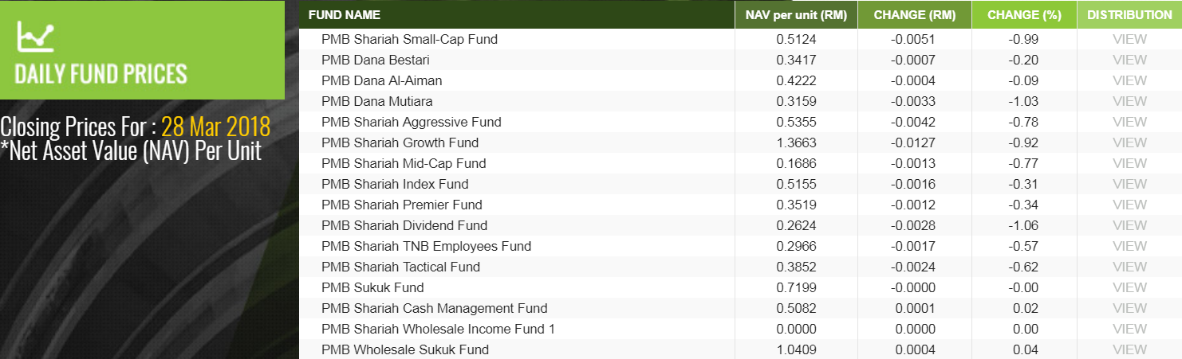View distribution for PMB Shariah Index Fund
Image resolution: width=1182 pixels, height=359 pixels.
click(x=1129, y=184)
